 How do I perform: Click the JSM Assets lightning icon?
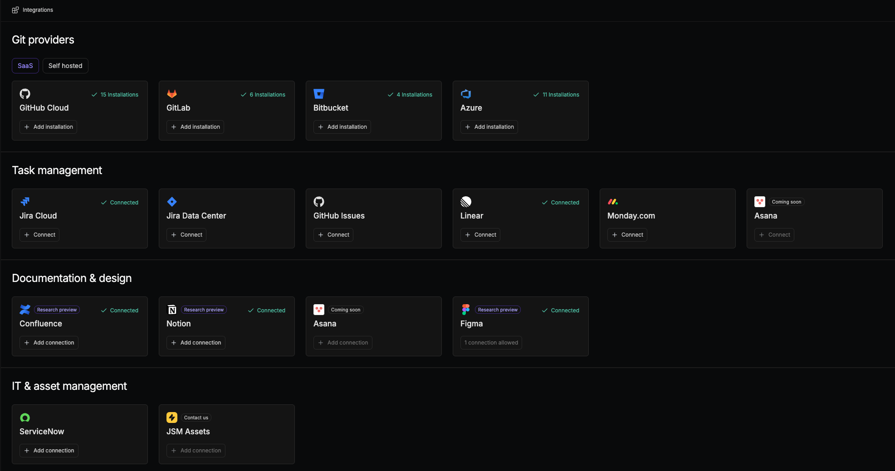click(x=172, y=418)
